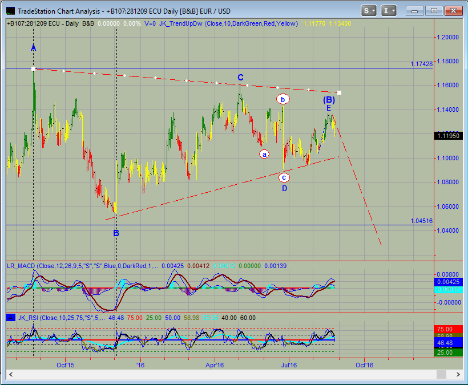Click the (B) wave label
The height and width of the screenshot is (385, 468).
(329, 100)
